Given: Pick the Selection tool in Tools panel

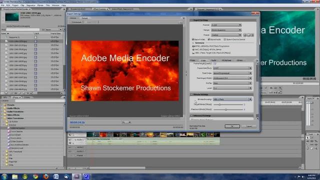Looking at the screenshot, I should 308,138.
